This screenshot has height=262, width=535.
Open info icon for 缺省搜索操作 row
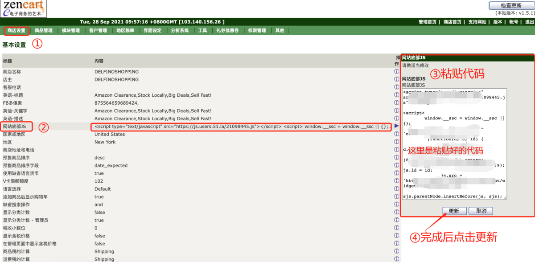pyautogui.click(x=396, y=205)
